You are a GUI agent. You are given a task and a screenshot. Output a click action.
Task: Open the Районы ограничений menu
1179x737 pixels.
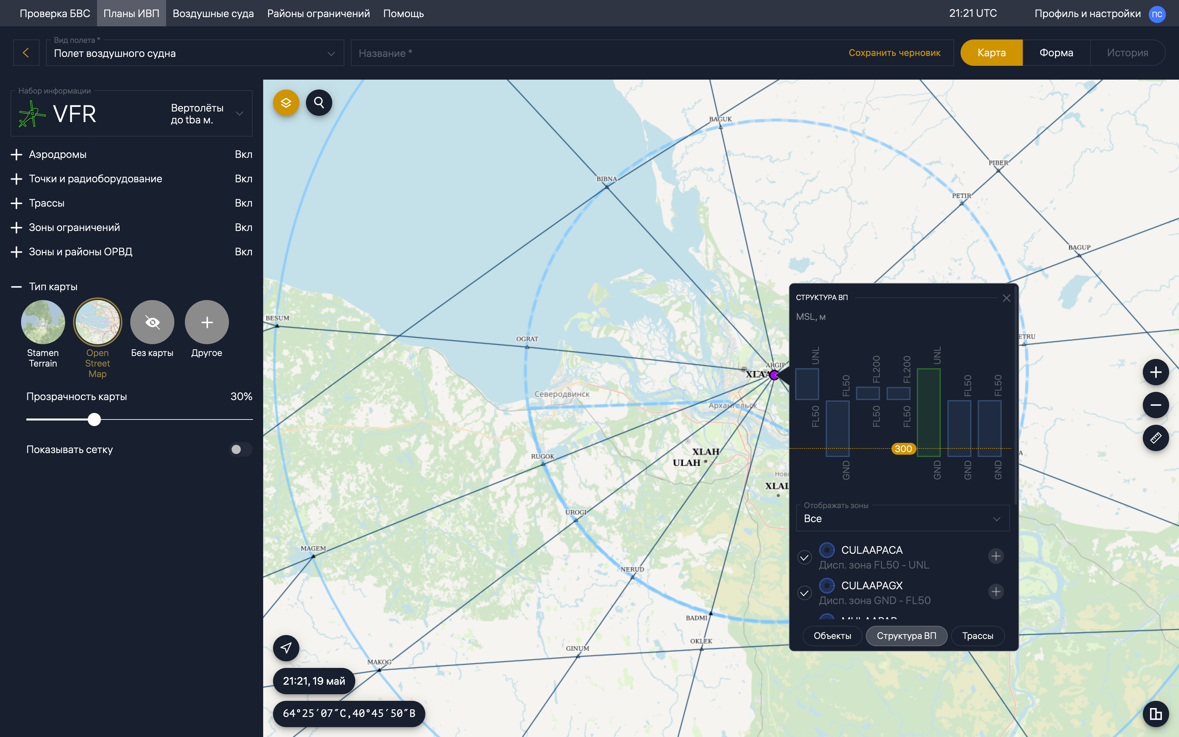point(318,13)
